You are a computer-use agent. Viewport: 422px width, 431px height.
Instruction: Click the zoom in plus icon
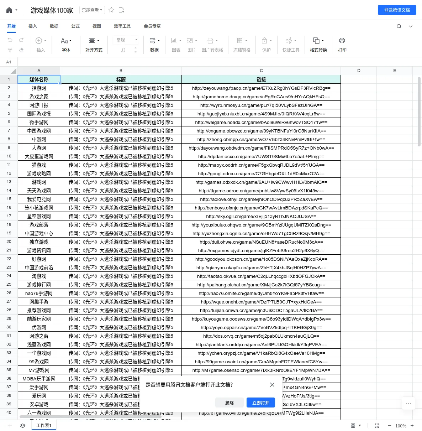pyautogui.click(x=412, y=426)
